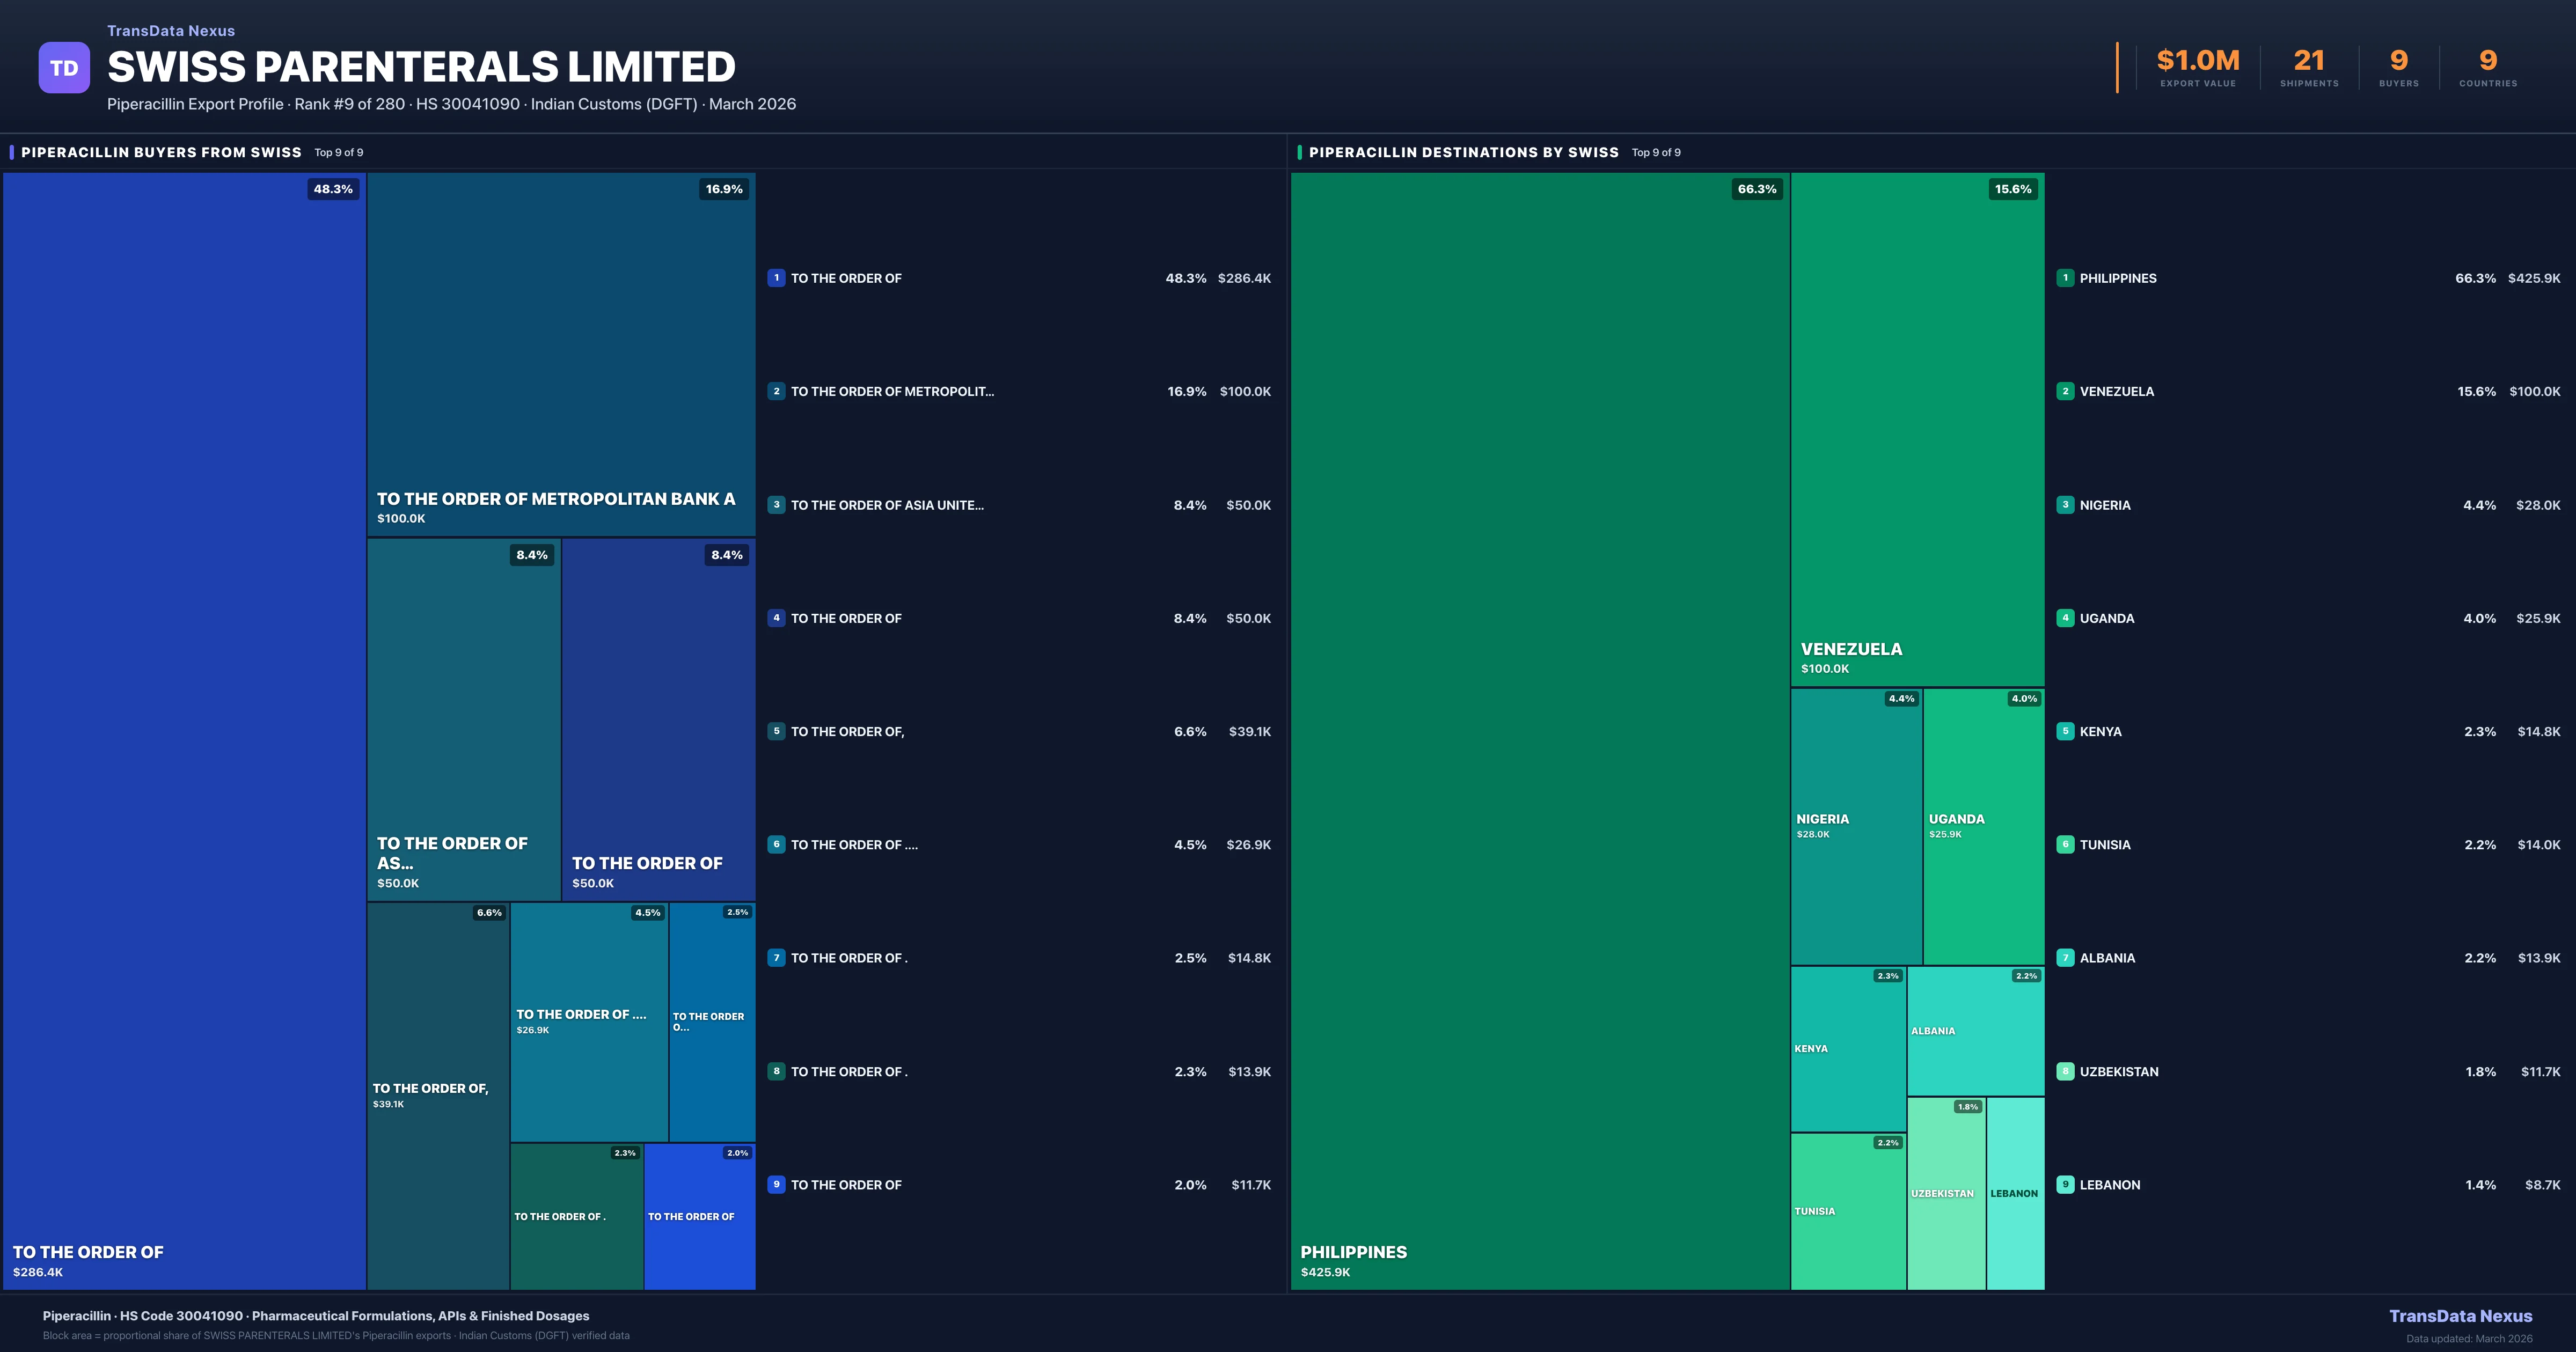Click rank 3 badge for Asia Unite buyer
This screenshot has height=1352, width=2576.
pos(776,505)
